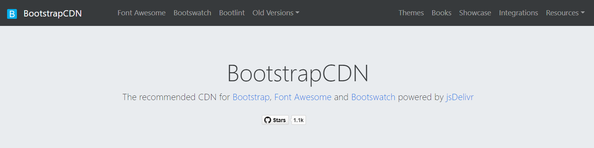Open the Showcase navbar link
Image resolution: width=594 pixels, height=148 pixels.
pos(475,13)
